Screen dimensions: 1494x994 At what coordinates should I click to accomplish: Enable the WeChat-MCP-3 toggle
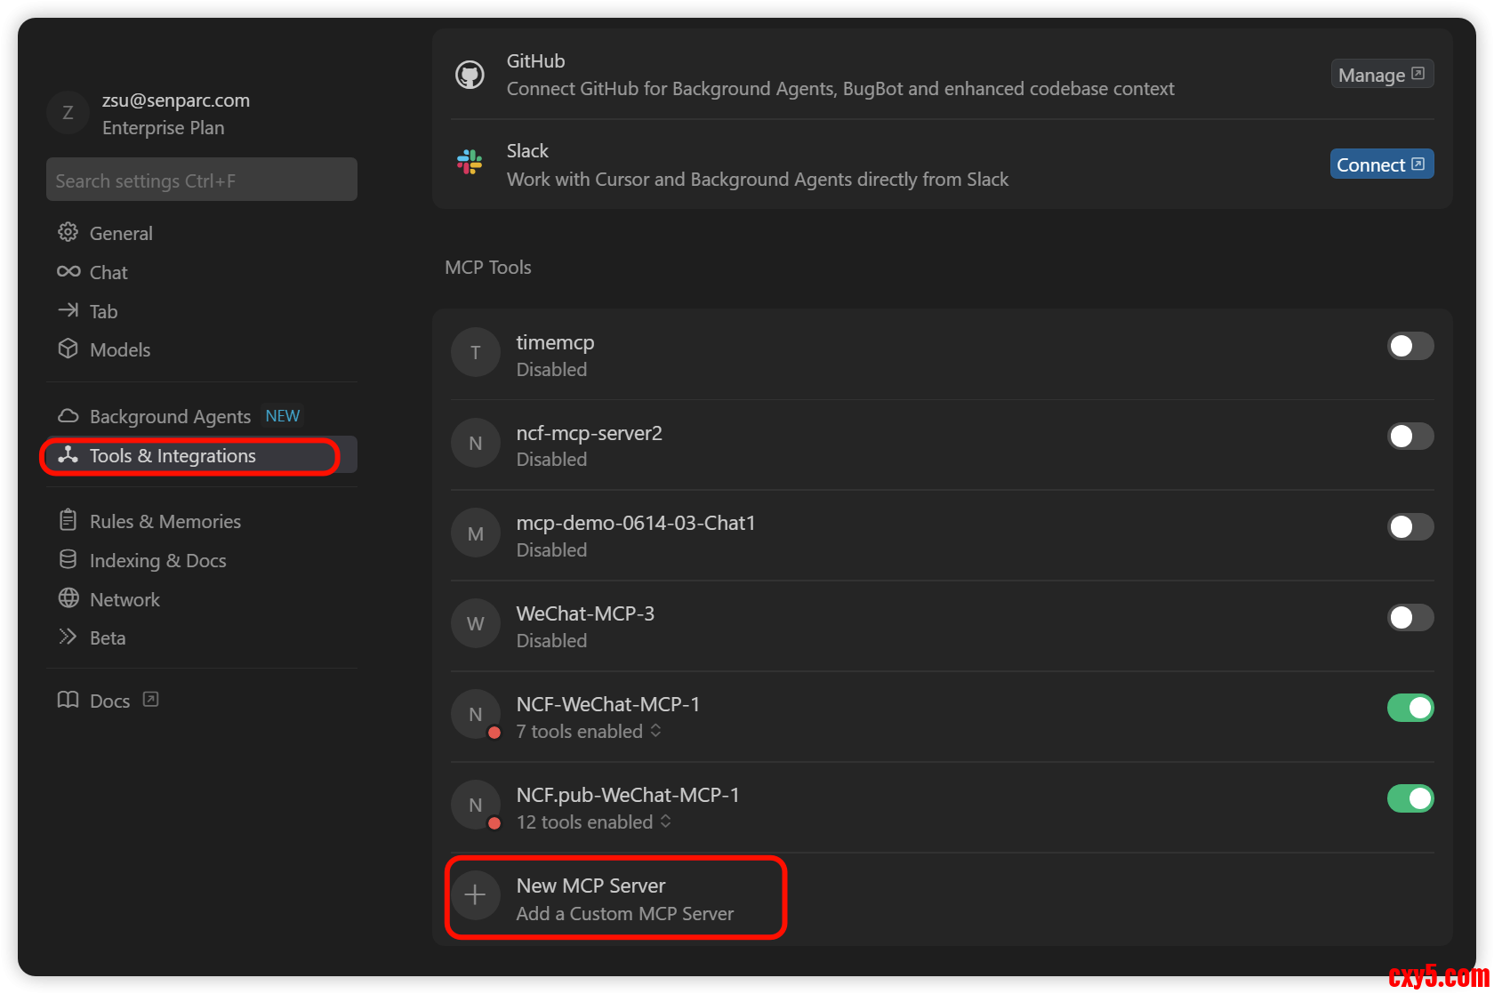[1410, 617]
